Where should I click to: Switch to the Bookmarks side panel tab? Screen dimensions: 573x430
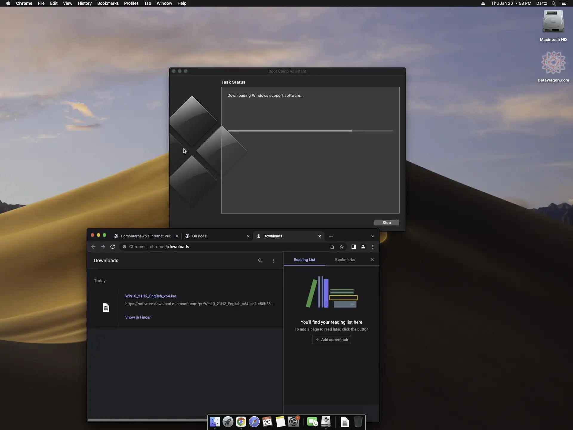(x=345, y=260)
